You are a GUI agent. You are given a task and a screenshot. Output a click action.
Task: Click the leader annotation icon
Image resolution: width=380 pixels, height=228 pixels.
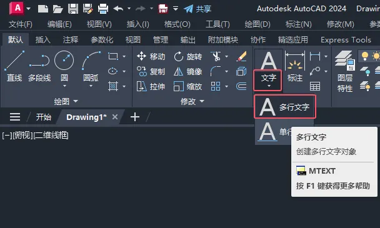click(315, 71)
